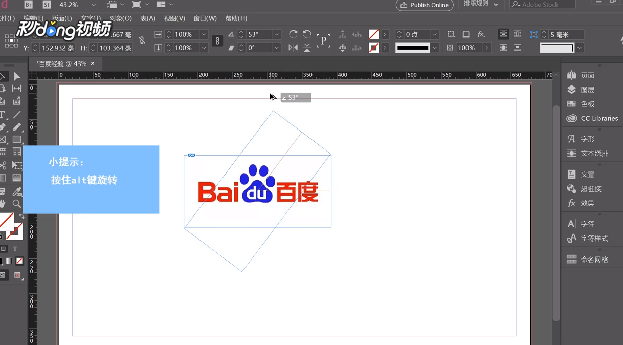This screenshot has height=345, width=623.
Task: Click the P rotation indicator icon
Action: coord(323,41)
